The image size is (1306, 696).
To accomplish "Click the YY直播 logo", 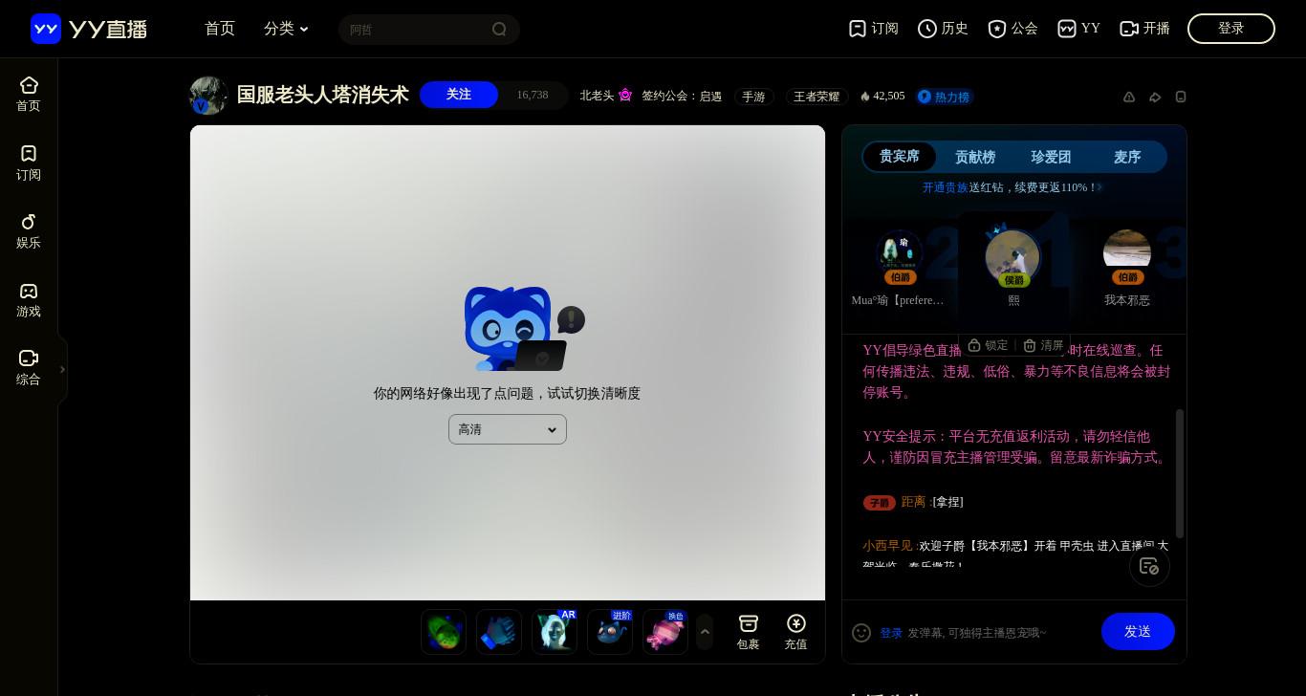I will (x=89, y=29).
